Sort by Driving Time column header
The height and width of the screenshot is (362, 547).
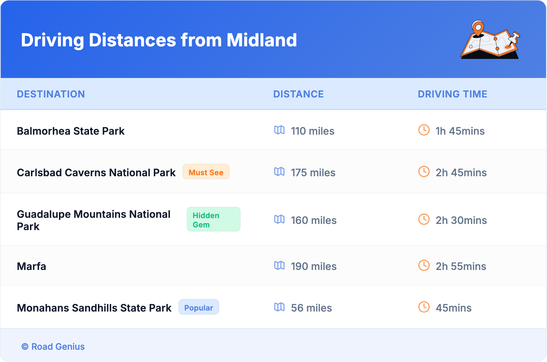click(x=452, y=94)
